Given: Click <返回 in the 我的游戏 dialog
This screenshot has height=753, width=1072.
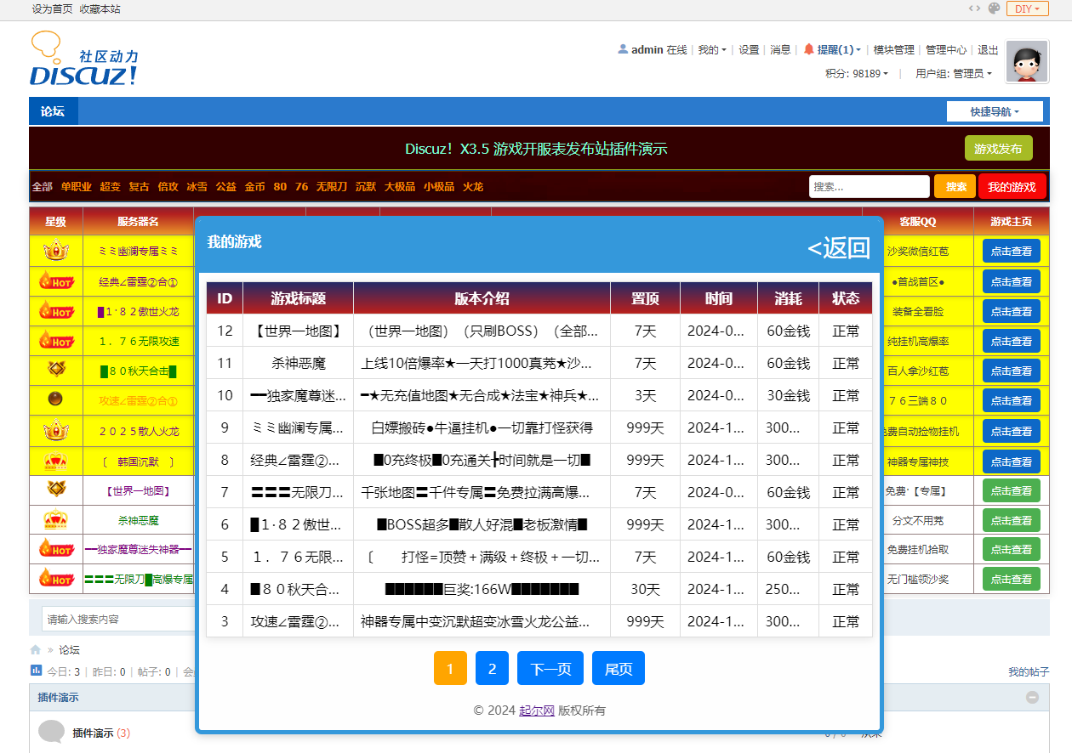Looking at the screenshot, I should [x=838, y=248].
